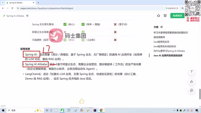Click the browser back arrow
The height and width of the screenshot is (113, 201).
pos(3,8)
